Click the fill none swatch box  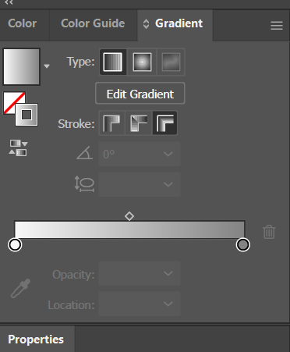(x=14, y=102)
